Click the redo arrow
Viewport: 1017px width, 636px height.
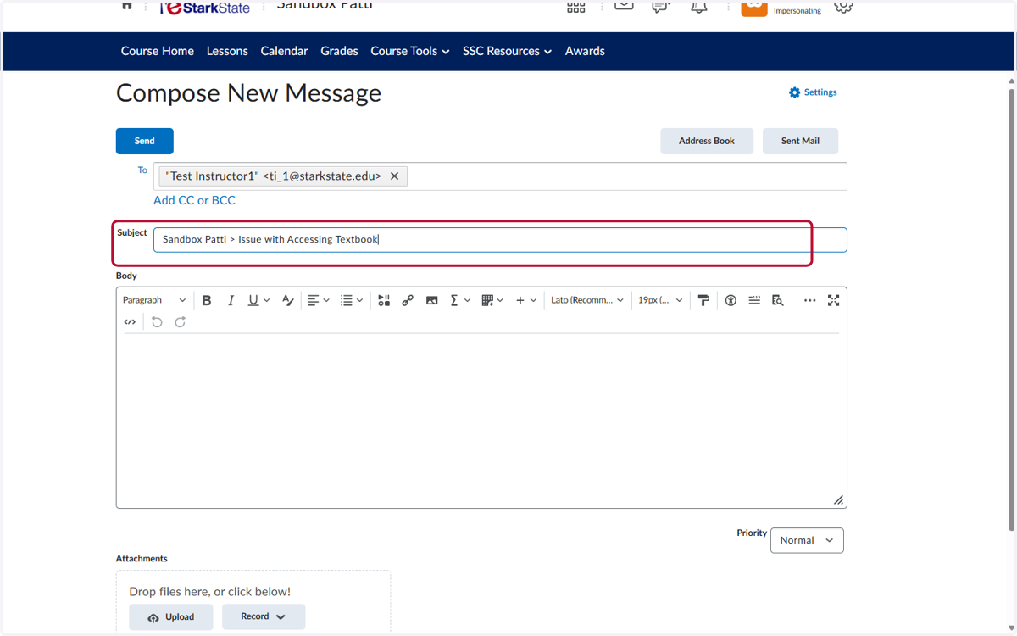coord(181,322)
